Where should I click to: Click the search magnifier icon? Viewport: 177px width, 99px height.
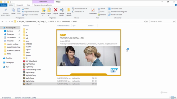tap(174, 21)
